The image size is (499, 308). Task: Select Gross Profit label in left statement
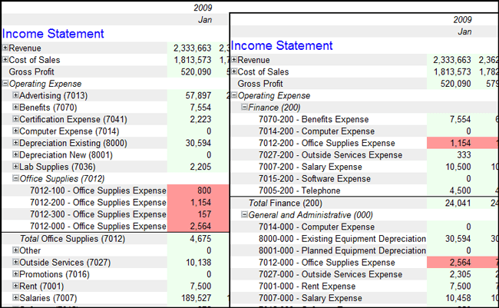pos(31,72)
